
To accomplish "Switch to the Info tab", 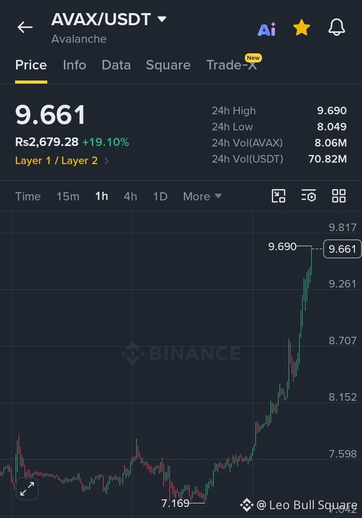I will coord(74,65).
